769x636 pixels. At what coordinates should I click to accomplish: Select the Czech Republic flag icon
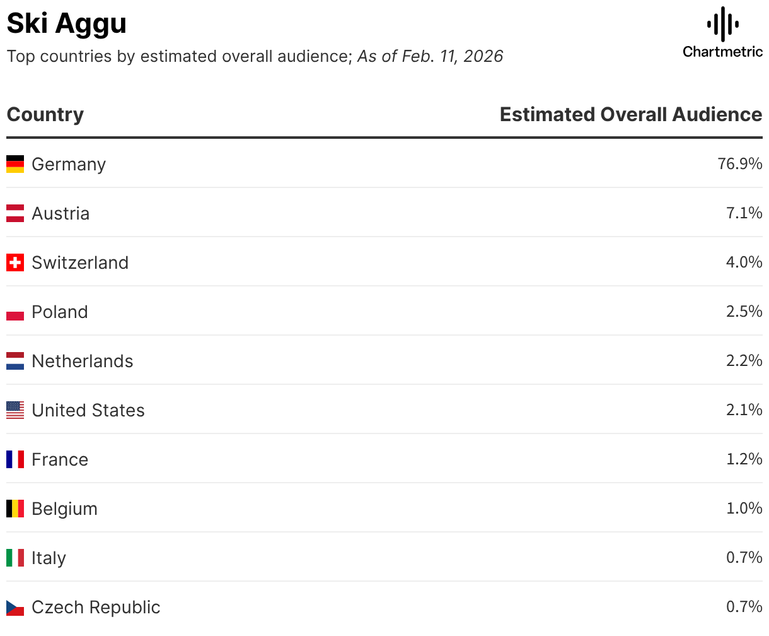pos(15,607)
